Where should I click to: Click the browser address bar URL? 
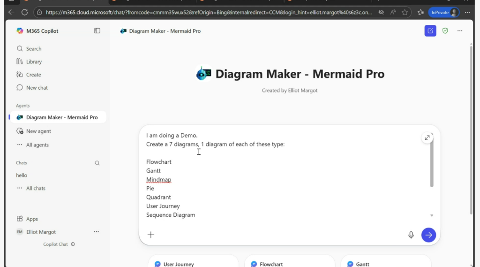pyautogui.click(x=209, y=13)
